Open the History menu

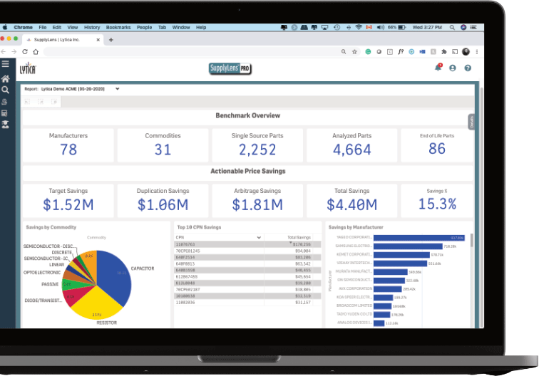(x=92, y=27)
